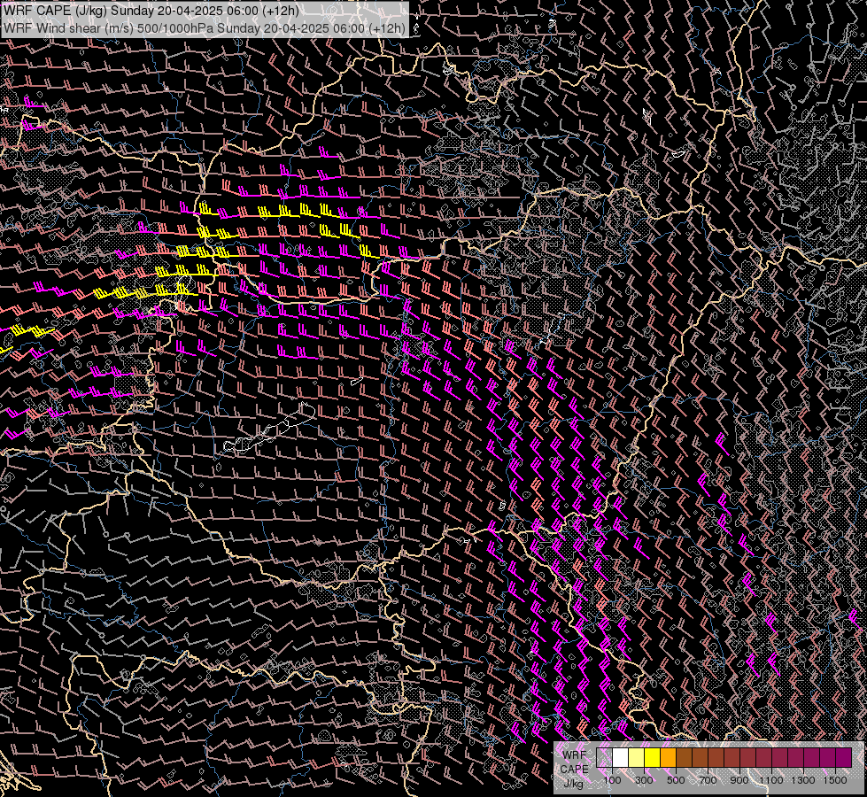Screen dimensions: 867x797
Task: Select the transparent below-100 legend swatch
Action: click(x=604, y=757)
